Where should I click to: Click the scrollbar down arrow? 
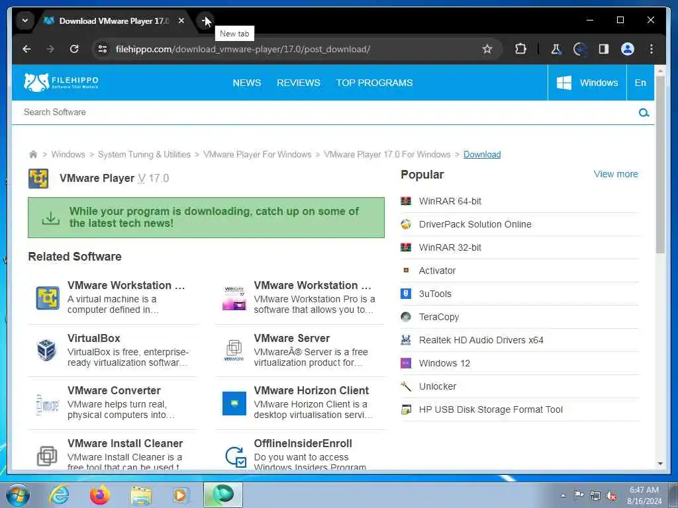[660, 464]
